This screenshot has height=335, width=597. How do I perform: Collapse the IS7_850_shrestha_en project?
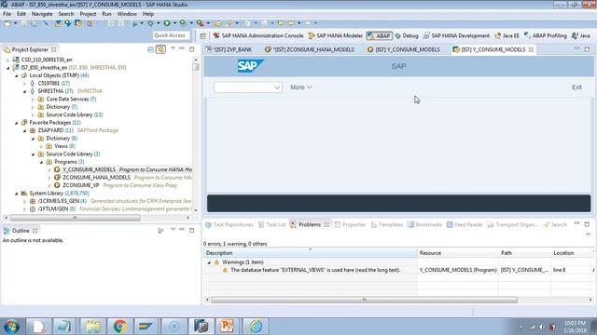[8, 68]
